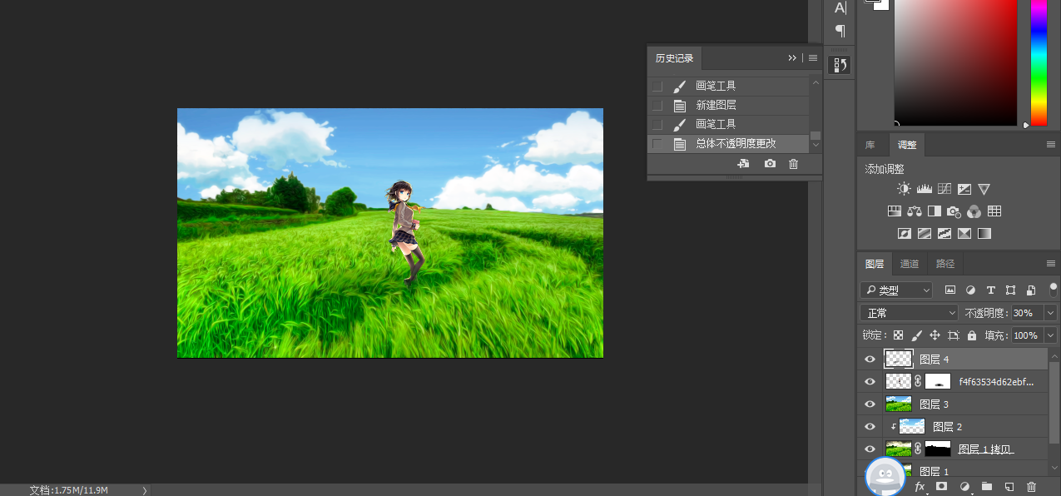Open the Paragraph panel icon

(840, 31)
